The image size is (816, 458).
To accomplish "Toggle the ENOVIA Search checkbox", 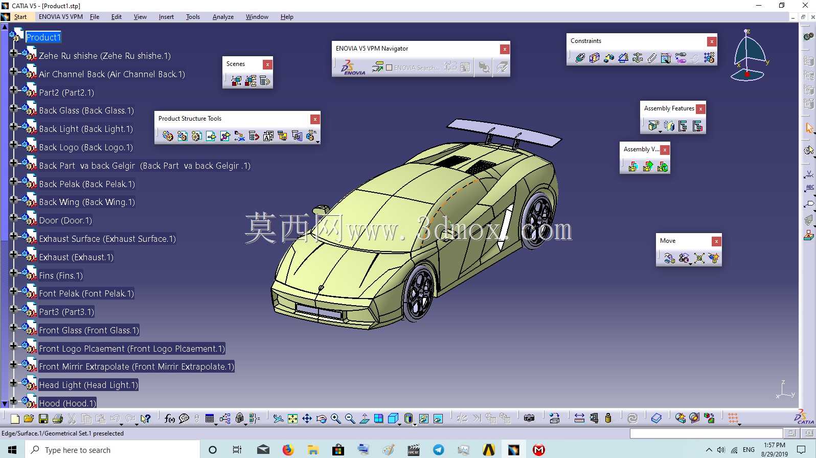I will tap(389, 67).
